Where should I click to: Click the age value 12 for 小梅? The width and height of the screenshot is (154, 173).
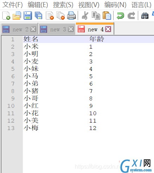[93, 128]
